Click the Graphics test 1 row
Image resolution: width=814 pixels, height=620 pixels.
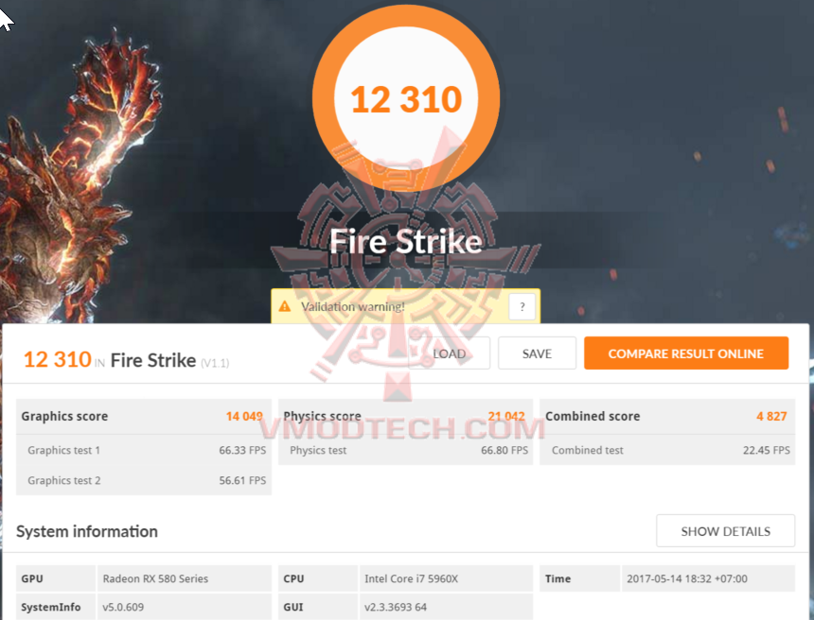click(x=144, y=450)
